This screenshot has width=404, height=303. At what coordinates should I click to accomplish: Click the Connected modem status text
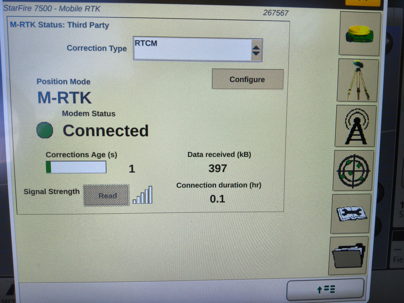tap(106, 131)
